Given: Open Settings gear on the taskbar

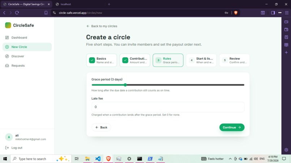Looking at the screenshot, I should (129, 159).
